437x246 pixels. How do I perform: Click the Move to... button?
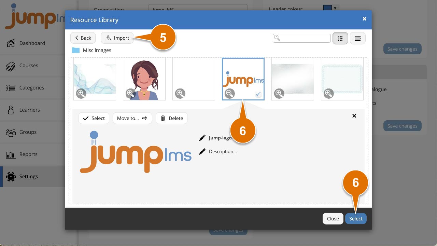132,118
